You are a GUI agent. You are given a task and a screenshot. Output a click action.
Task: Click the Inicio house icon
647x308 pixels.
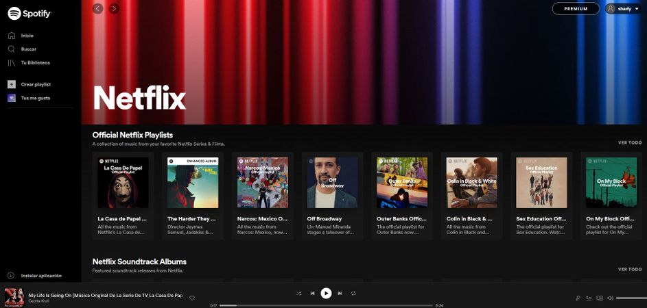tap(12, 36)
